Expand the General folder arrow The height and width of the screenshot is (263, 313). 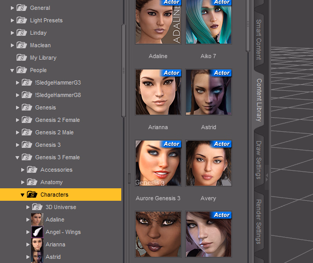12,8
